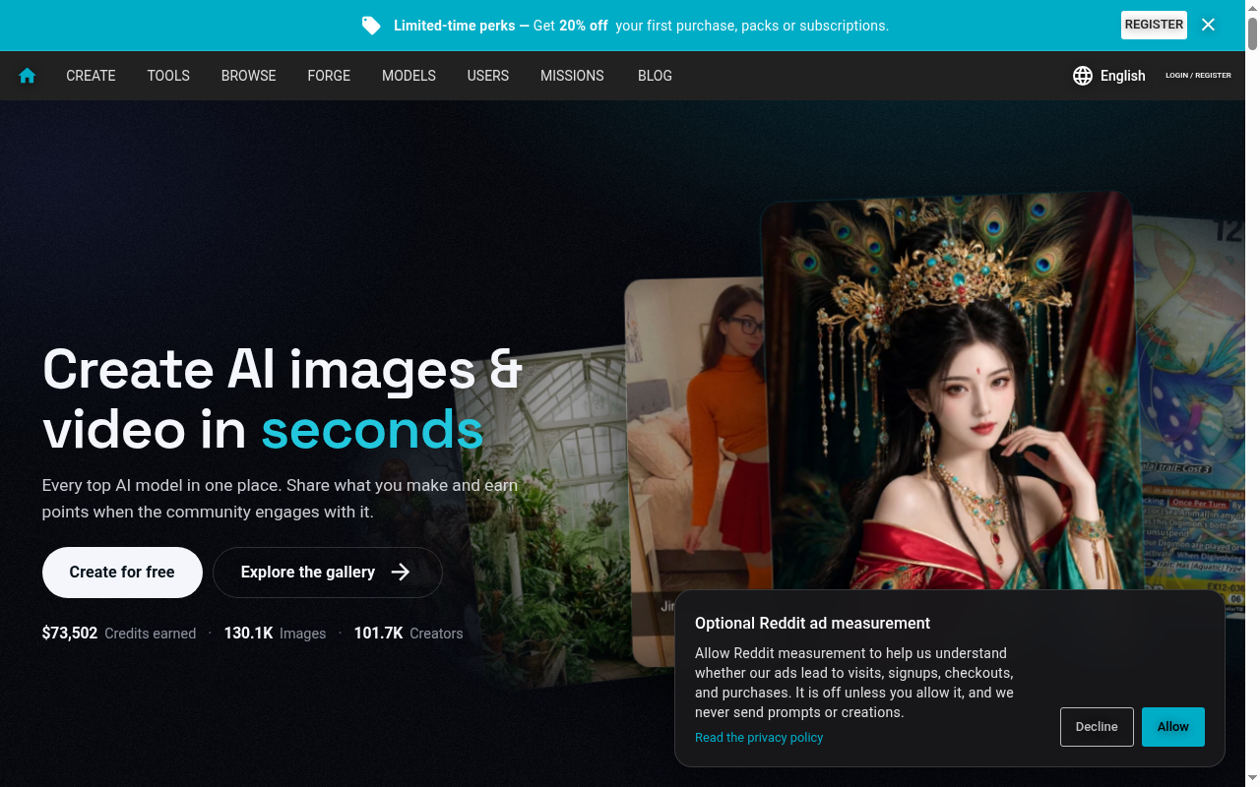Viewport: 1260px width, 787px height.
Task: Click the 101.7K Creators stat
Action: pyautogui.click(x=409, y=634)
